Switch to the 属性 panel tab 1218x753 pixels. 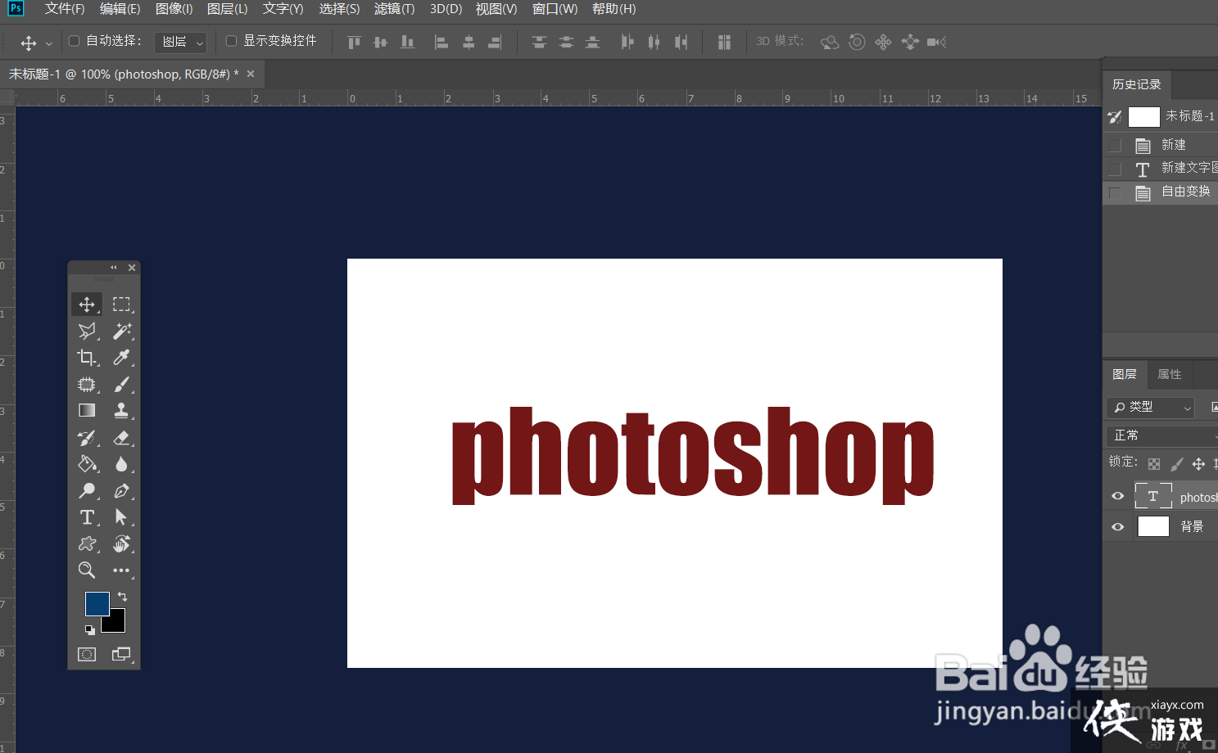1169,374
